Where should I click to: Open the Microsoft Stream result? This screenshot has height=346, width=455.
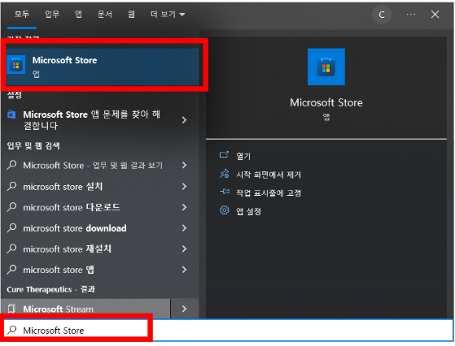(85, 309)
